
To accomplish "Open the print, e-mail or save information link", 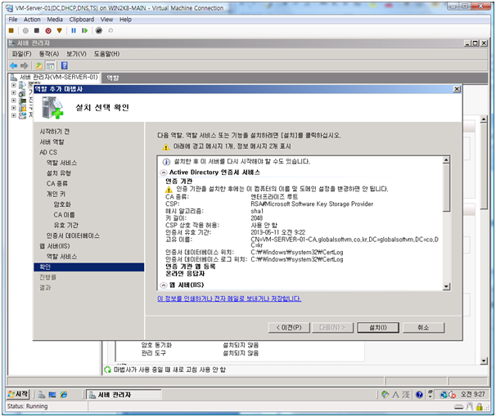I will tap(229, 299).
